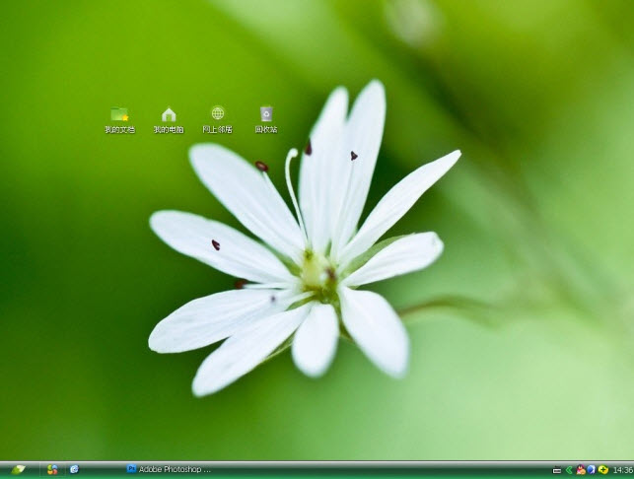Launch the colorful quick launch icon beside the Start button
634x479 pixels.
pos(52,470)
